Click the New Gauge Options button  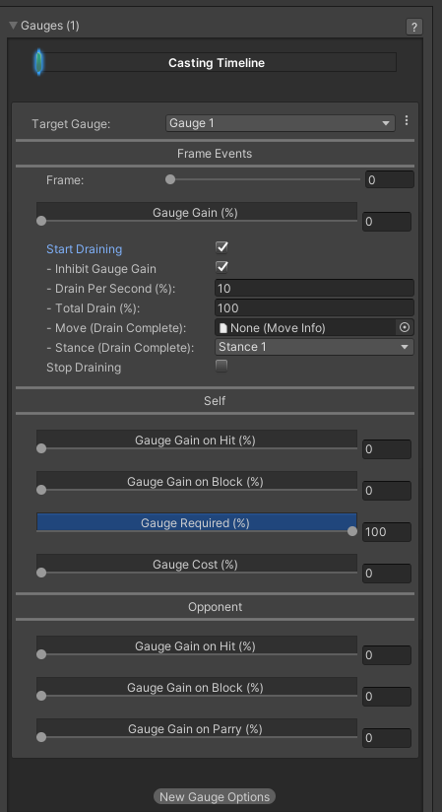[x=215, y=796]
